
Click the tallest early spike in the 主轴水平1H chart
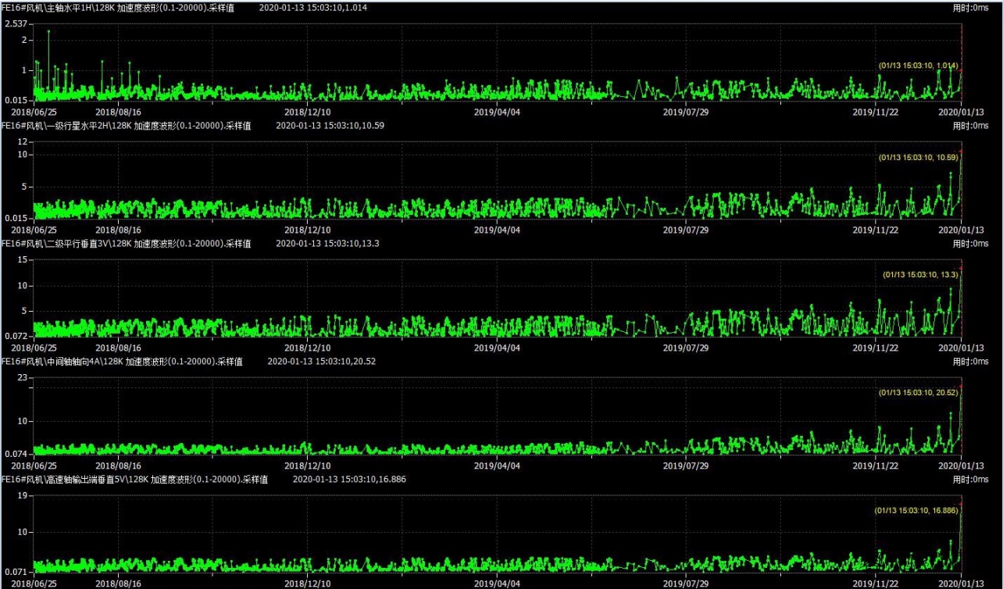point(48,32)
